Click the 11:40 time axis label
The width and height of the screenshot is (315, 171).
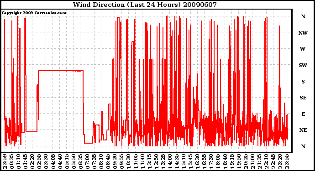(142, 161)
